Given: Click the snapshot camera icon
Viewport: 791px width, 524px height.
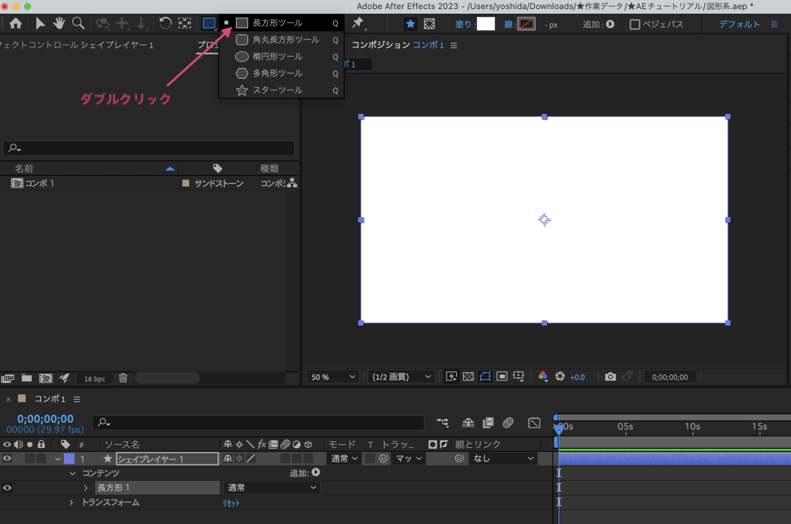Looking at the screenshot, I should [x=609, y=376].
